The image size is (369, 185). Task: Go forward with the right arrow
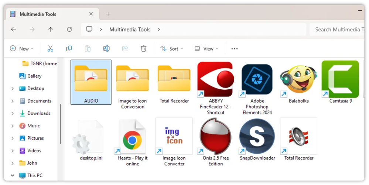coord(32,30)
